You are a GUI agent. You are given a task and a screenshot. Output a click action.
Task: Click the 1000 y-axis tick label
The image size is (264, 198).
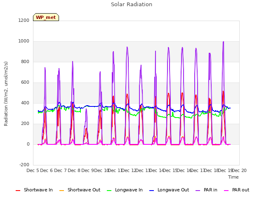(x=24, y=41)
